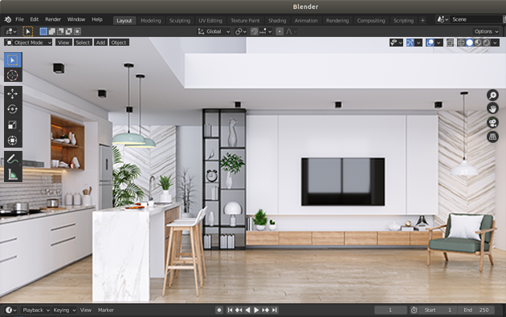Viewport: 506px width, 317px height.
Task: Click the Add button in viewport header
Action: [x=100, y=43]
